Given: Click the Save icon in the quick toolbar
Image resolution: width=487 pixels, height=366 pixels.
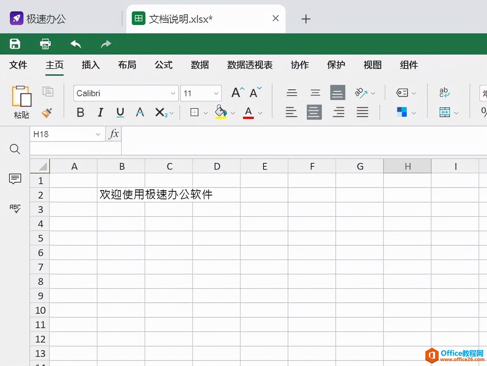Looking at the screenshot, I should coord(15,44).
